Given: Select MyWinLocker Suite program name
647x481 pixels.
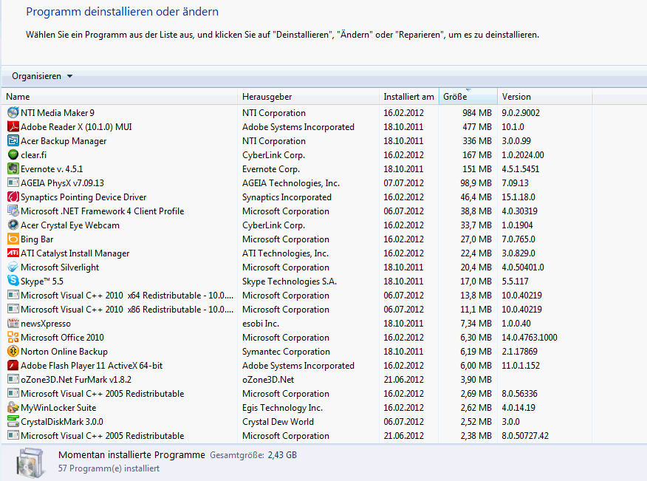Looking at the screenshot, I should tap(58, 408).
